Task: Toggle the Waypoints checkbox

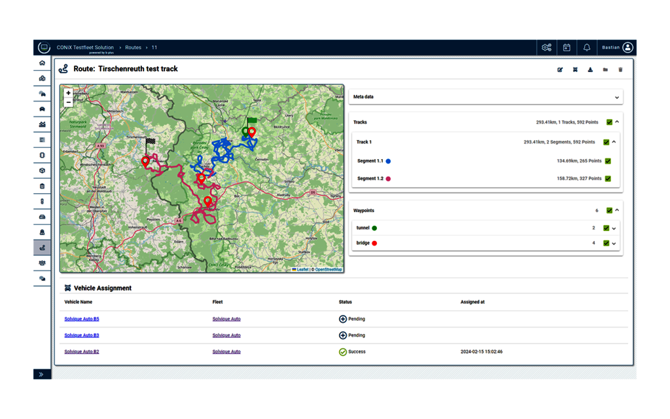Action: [609, 210]
